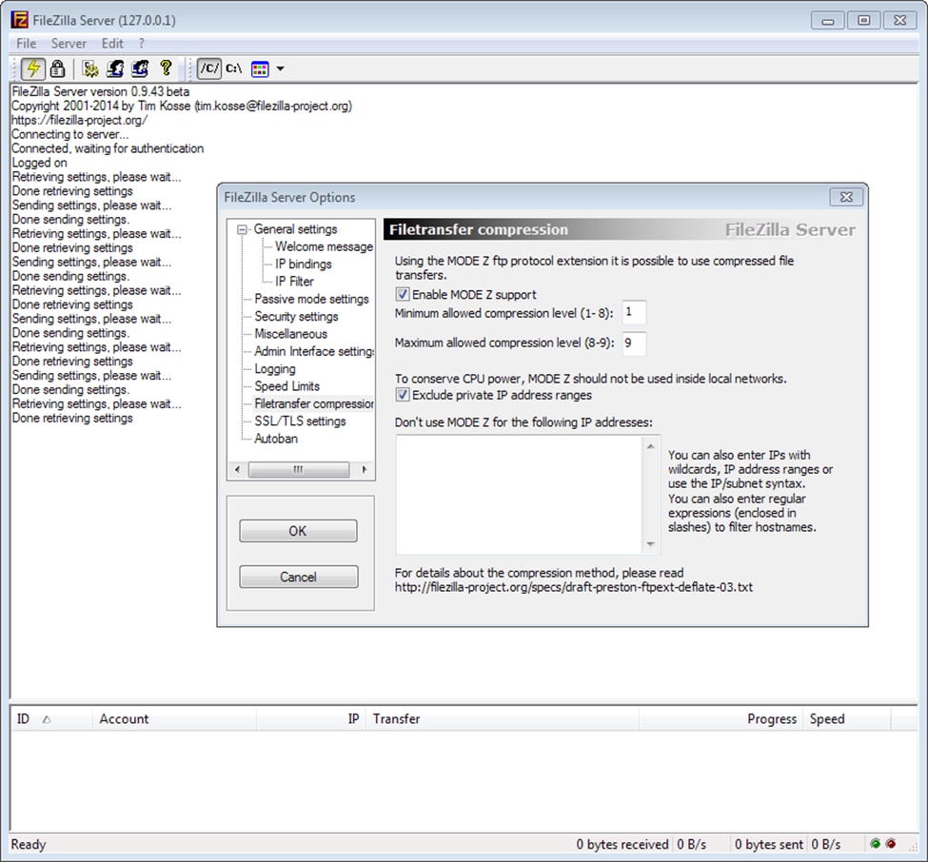Click the draft-preston-ftpext-deflate-03.txt URL text
This screenshot has height=862, width=928.
tap(574, 587)
